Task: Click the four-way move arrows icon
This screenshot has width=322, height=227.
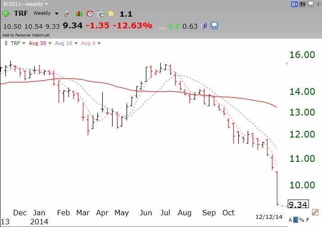Action: (318, 4)
